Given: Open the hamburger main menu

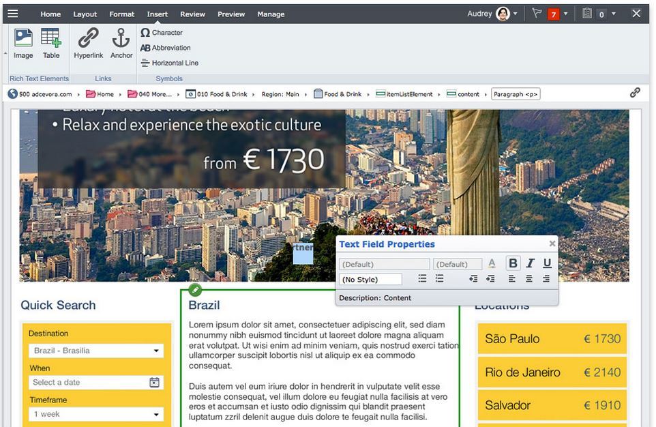Looking at the screenshot, I should 13,14.
